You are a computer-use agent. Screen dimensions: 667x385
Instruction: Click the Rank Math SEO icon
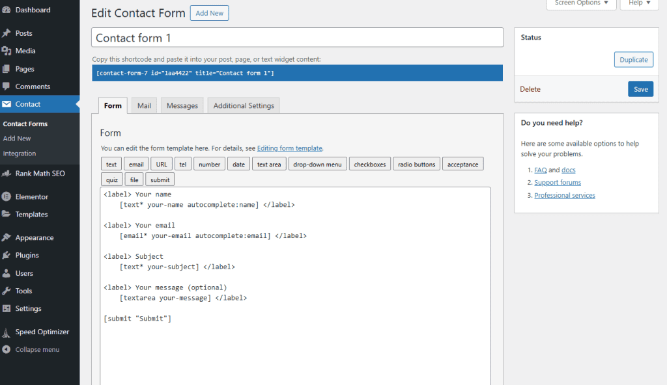point(7,174)
